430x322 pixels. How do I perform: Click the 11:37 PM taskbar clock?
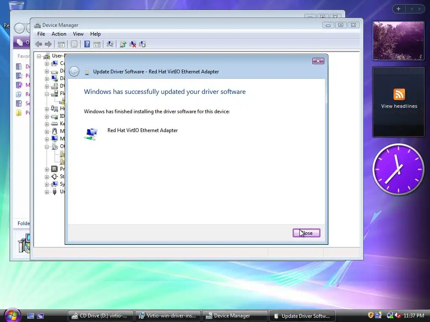coord(414,315)
